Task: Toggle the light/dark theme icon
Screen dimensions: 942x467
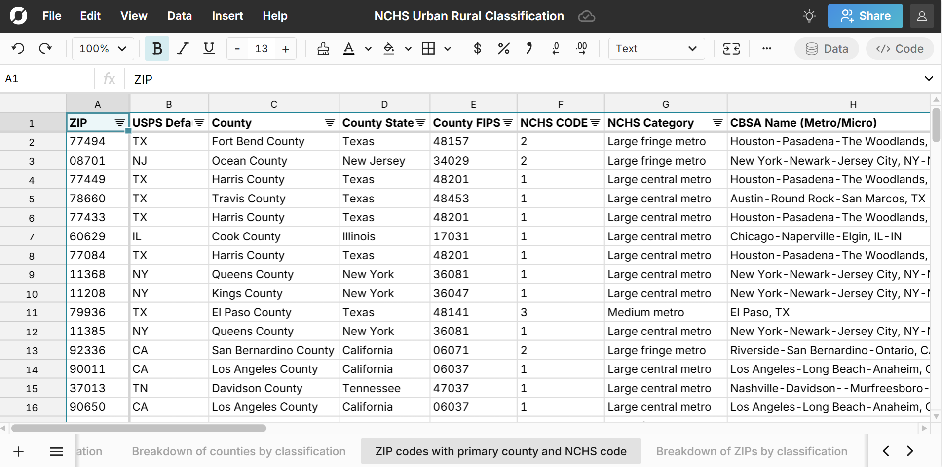Action: point(808,16)
